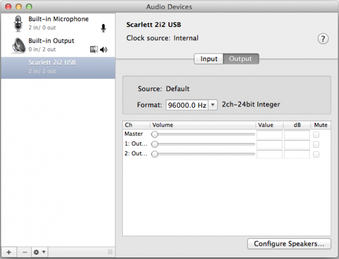Click the Clock source Internal text

pyautogui.click(x=163, y=38)
